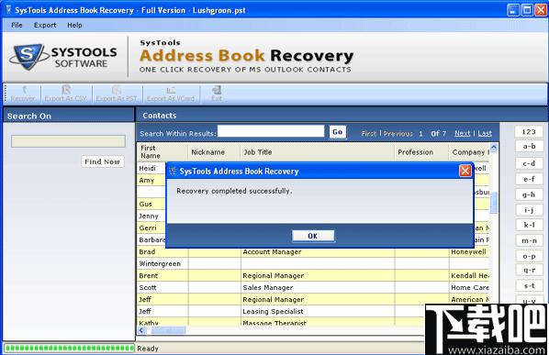Image resolution: width=549 pixels, height=355 pixels.
Task: Click the Recover toolbar icon
Action: pyautogui.click(x=23, y=94)
